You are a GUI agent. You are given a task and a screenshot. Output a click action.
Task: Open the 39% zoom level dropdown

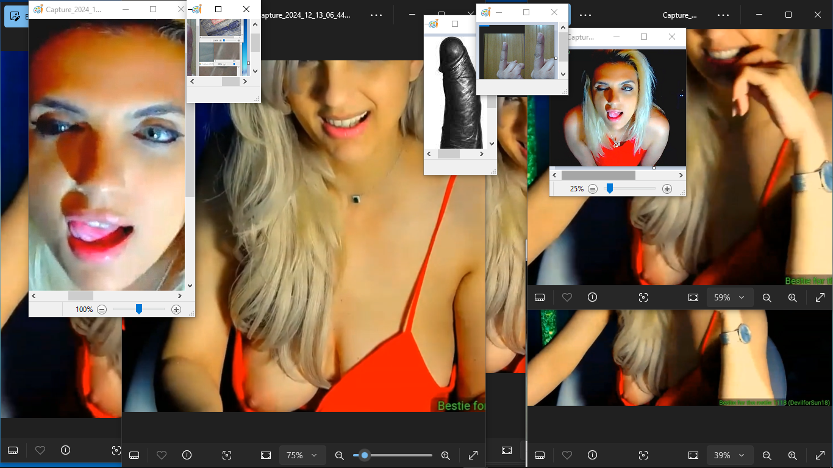pyautogui.click(x=729, y=455)
